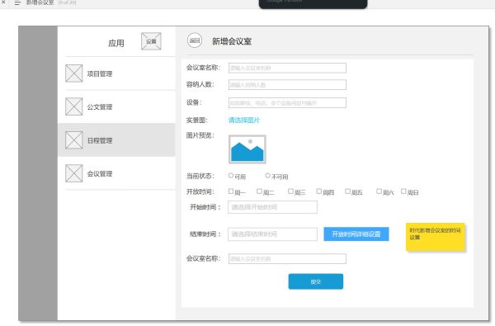Click the 项目管理 placeholder icon

point(74,73)
